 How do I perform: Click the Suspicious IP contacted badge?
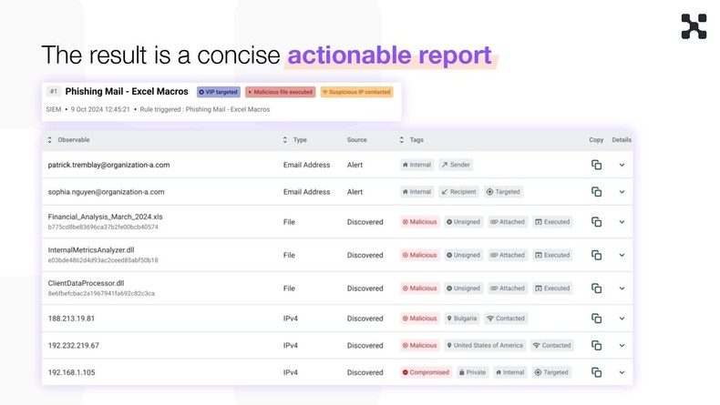point(356,92)
